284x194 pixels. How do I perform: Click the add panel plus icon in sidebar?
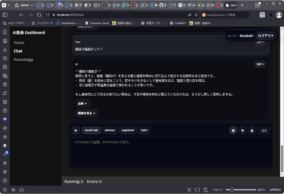point(5,181)
